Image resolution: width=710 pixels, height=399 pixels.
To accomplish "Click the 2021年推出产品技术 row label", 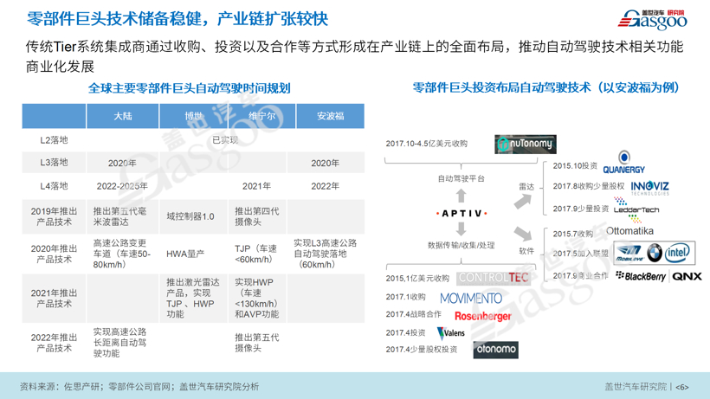I will (54, 298).
